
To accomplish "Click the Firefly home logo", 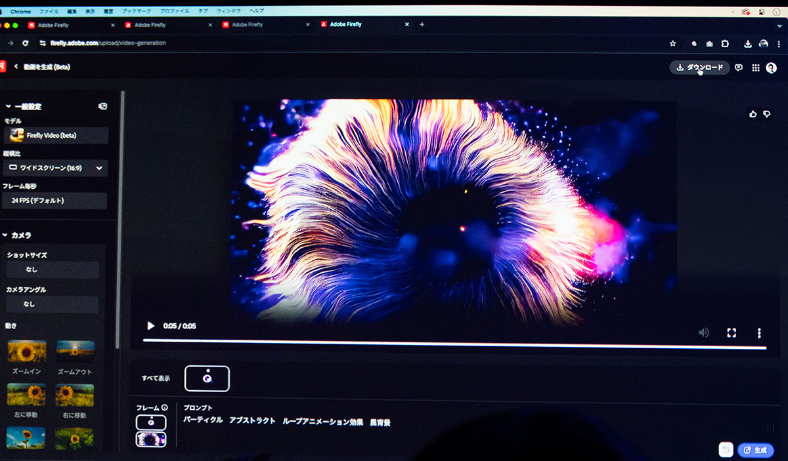I will click(2, 67).
